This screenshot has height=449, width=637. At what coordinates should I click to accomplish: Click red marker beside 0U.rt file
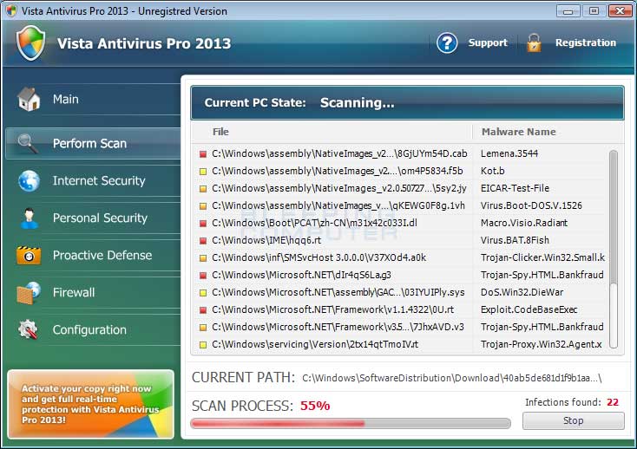click(x=203, y=310)
